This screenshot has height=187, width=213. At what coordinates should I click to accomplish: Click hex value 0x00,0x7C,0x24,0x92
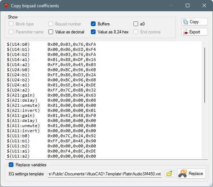click(x=72, y=136)
